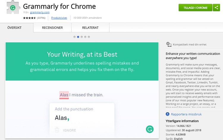Screen dimensions: 223x140
Task: Open the grammarly.com publisher link
Action: click(40, 12)
